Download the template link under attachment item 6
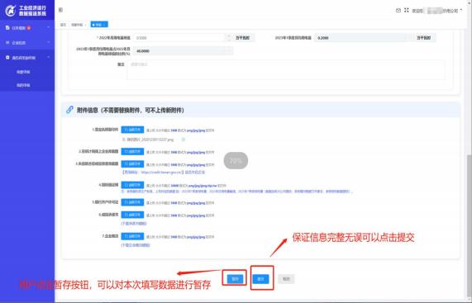Viewport: 472px width, 303px height. (134, 224)
